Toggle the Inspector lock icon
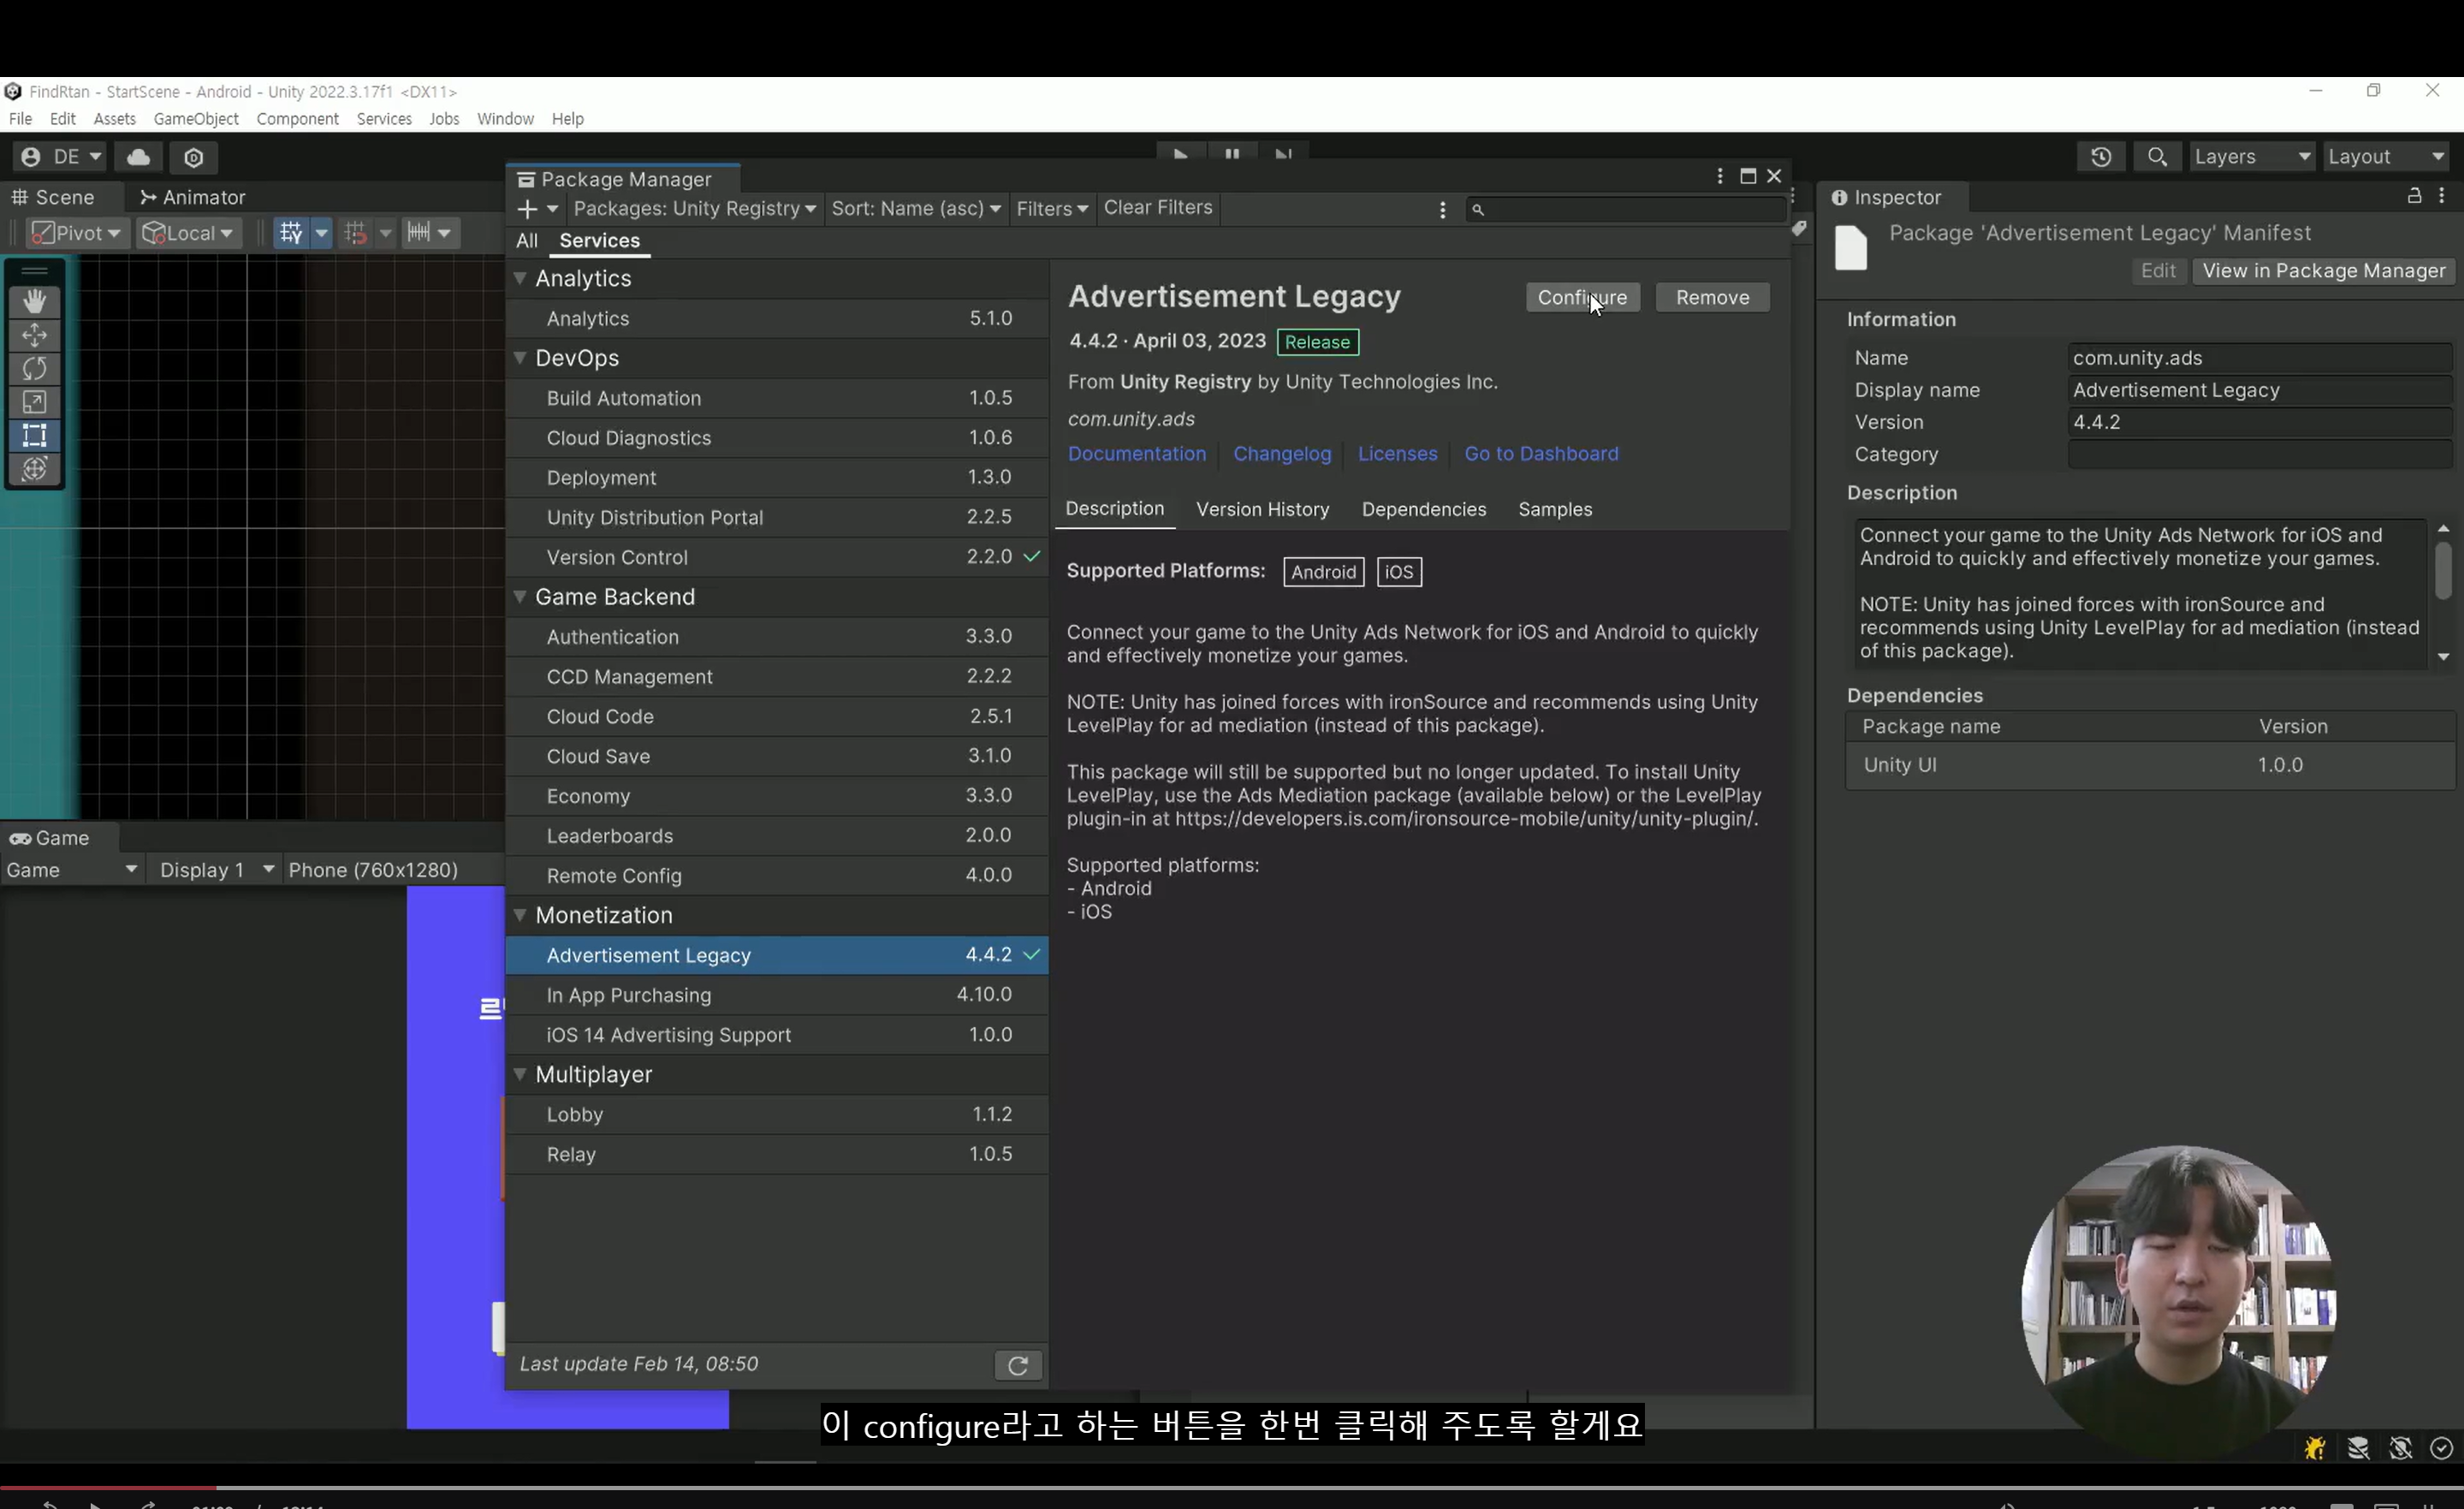This screenshot has width=2464, height=1509. point(2414,196)
